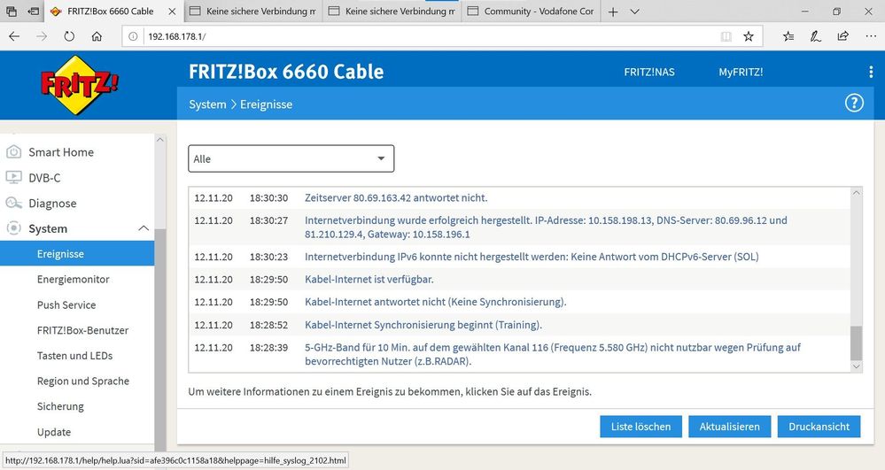
Task: Open Energiemonitor in sidebar
Action: [x=74, y=280]
